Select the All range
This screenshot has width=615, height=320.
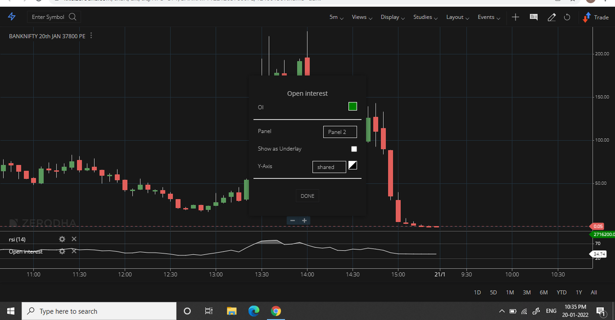594,292
